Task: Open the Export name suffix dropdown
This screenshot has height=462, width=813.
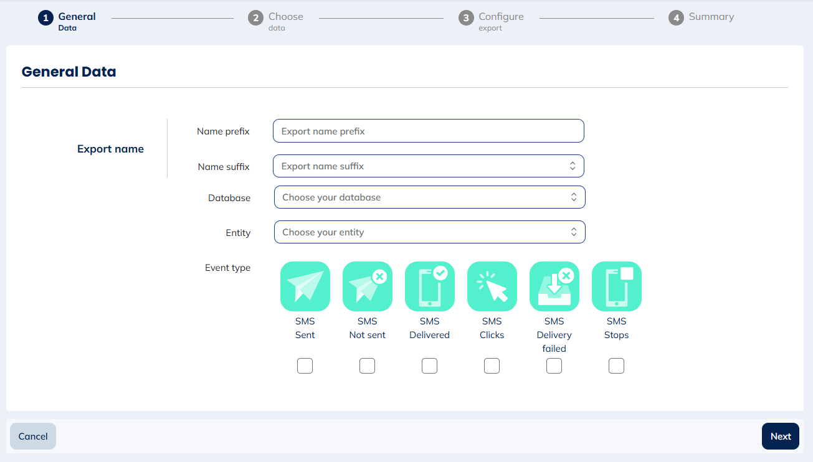Action: tap(428, 166)
